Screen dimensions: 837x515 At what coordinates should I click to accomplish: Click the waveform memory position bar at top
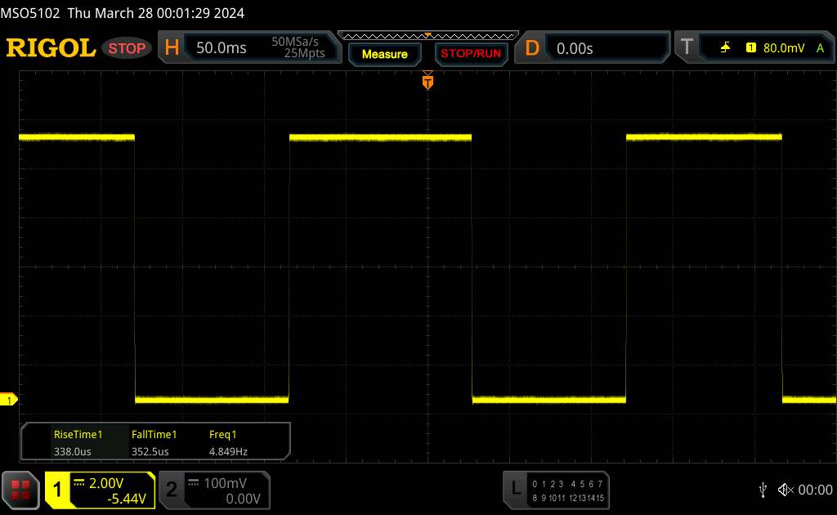pyautogui.click(x=427, y=35)
